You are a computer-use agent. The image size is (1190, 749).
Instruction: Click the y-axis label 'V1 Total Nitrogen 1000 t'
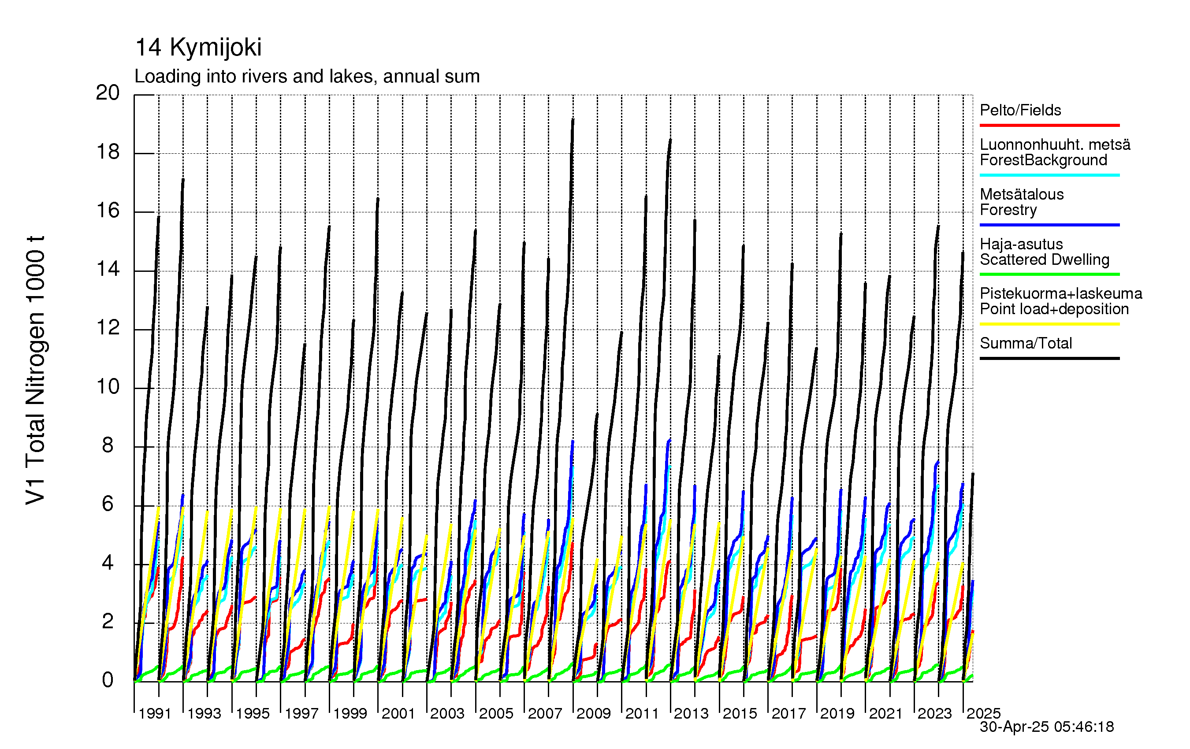click(x=36, y=371)
